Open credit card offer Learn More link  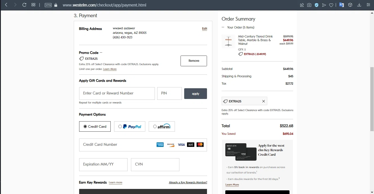(x=232, y=185)
